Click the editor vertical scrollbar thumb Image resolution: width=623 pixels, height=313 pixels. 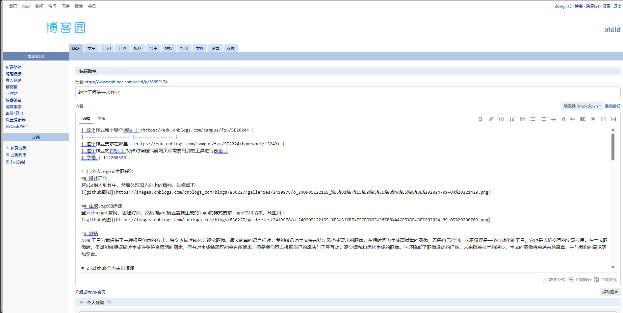[x=613, y=147]
